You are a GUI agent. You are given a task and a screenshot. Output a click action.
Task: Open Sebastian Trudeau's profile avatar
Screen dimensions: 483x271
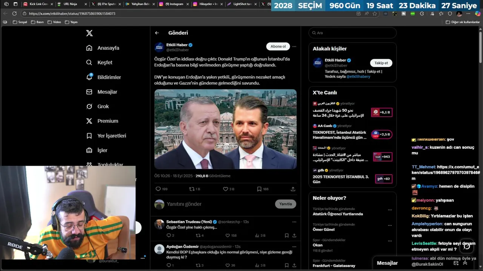[x=159, y=224]
